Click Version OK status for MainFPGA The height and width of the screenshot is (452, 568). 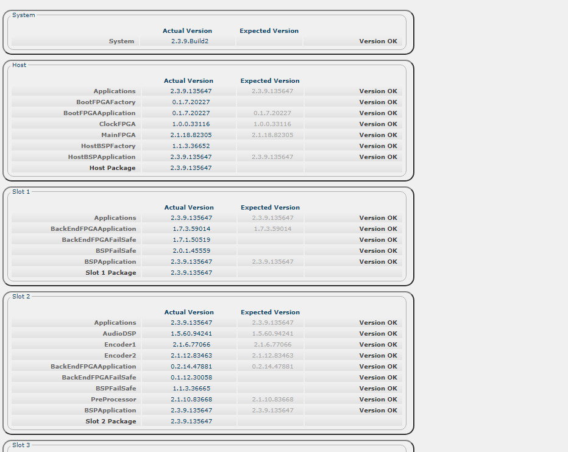[x=378, y=135]
